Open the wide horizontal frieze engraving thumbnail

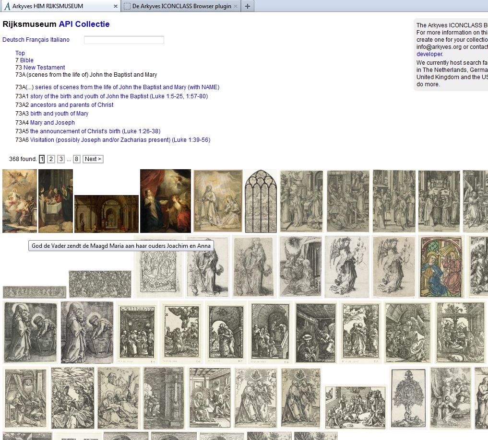[x=35, y=292]
